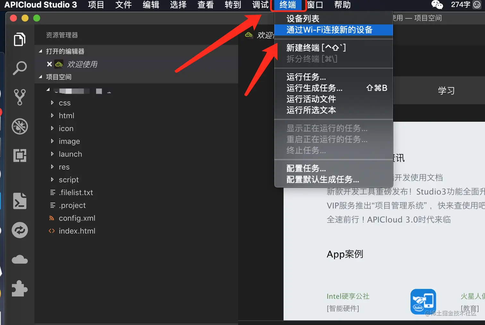
Task: Open the 终端 menu in menu bar
Action: (x=288, y=5)
